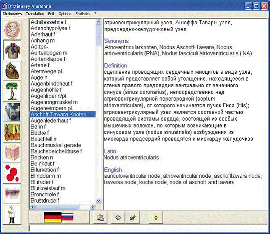This screenshot has width=270, height=234.
Task: Select 'Auge n' entry
Action: point(39,78)
